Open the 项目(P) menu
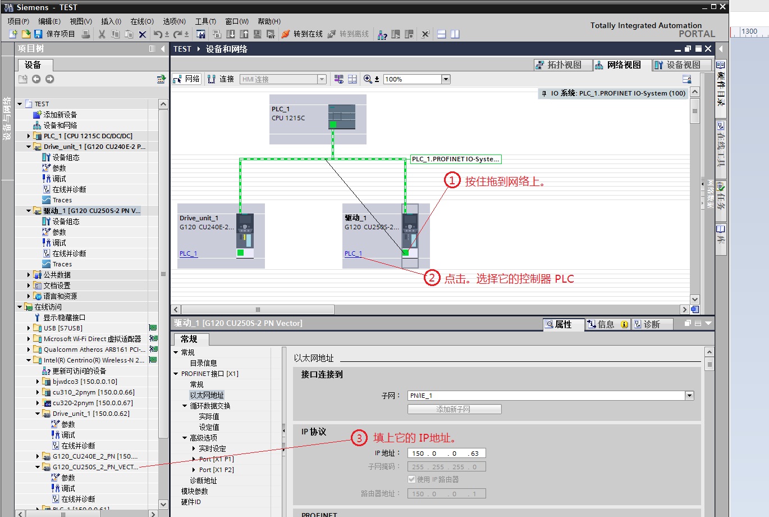769x517 pixels. pyautogui.click(x=19, y=21)
